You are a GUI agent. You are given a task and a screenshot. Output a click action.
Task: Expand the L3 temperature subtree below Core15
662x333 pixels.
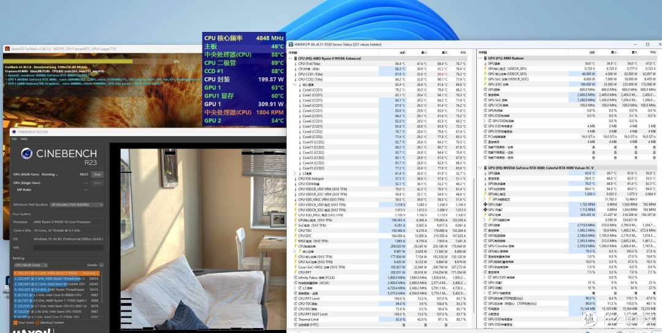pos(295,174)
